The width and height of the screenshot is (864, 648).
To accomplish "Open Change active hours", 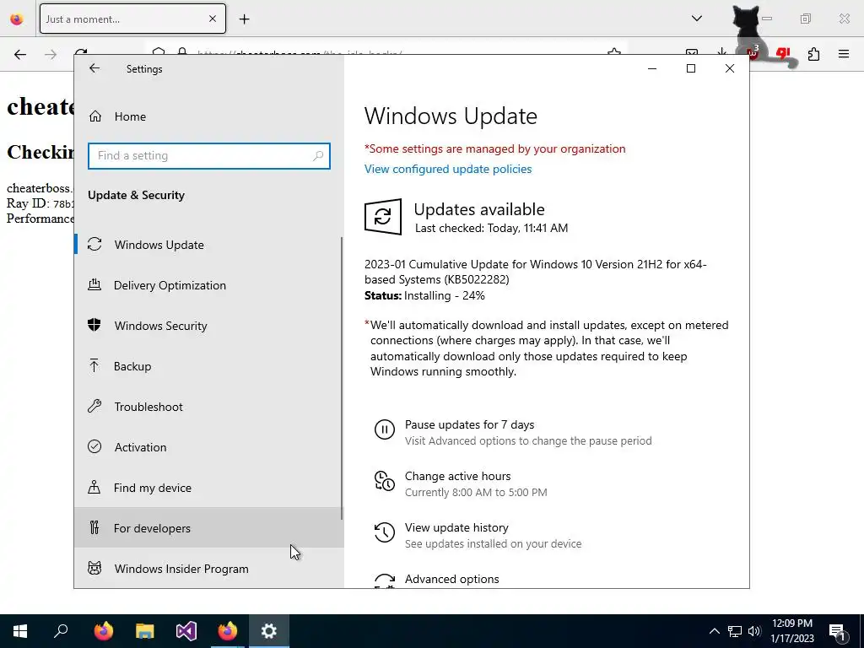I will tap(458, 476).
